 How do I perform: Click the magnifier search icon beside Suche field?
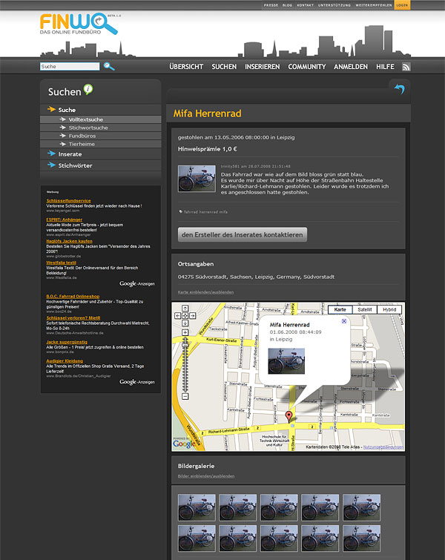click(109, 66)
